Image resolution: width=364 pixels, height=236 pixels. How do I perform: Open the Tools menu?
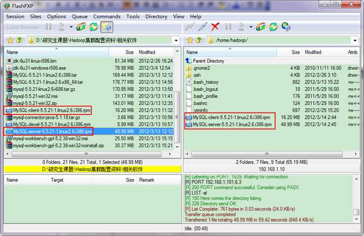pos(133,17)
